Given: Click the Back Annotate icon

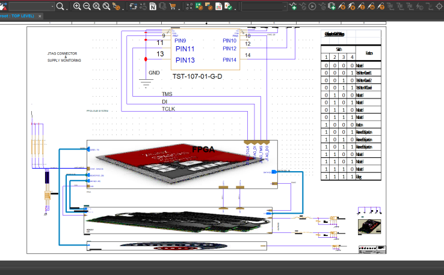Looking at the screenshot, I should click(x=143, y=6).
